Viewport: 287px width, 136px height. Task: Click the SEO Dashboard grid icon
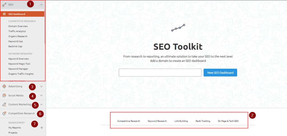point(4,14)
